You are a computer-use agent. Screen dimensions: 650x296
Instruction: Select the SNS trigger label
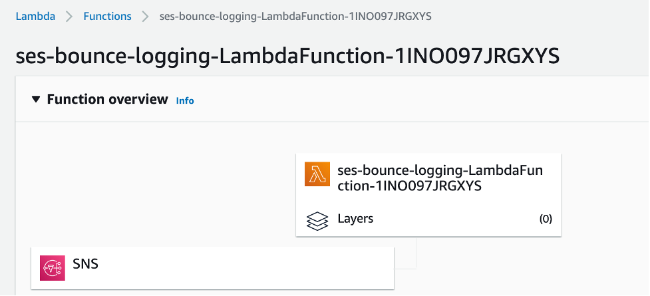[85, 263]
